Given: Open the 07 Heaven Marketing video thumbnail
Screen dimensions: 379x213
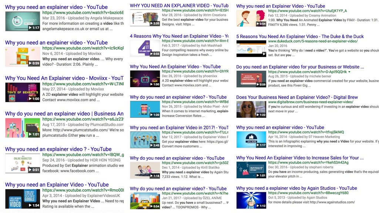Looking at the screenshot, I should click(251, 139).
